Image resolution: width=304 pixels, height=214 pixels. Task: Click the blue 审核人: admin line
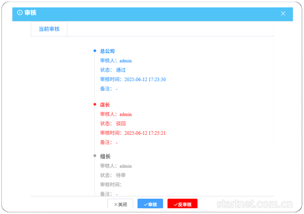(116, 61)
